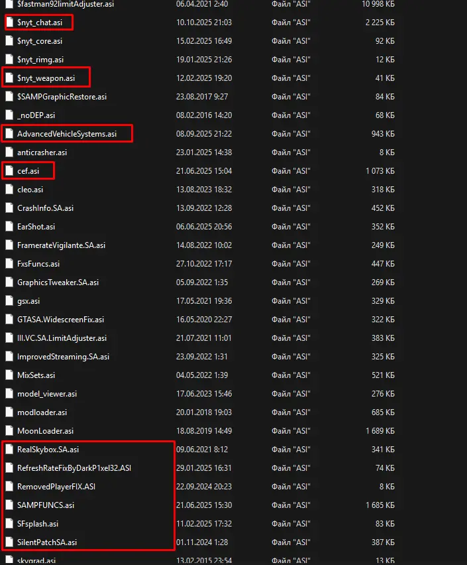Image resolution: width=467 pixels, height=565 pixels.
Task: Select the III.VC.SA.LimitAdjuster.asi entry
Action: tap(62, 338)
